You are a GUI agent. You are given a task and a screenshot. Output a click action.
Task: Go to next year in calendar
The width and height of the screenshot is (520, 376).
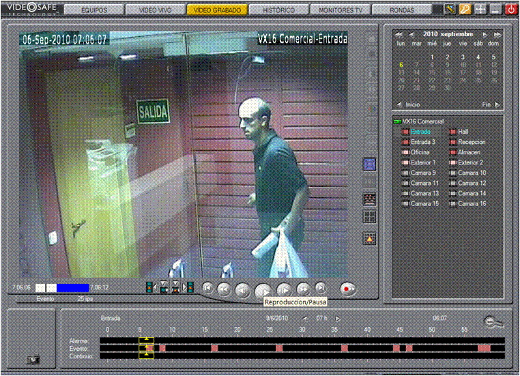[497, 35]
